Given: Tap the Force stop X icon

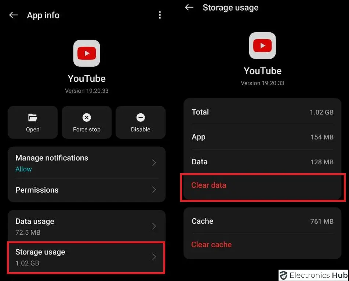Looking at the screenshot, I should (x=87, y=117).
